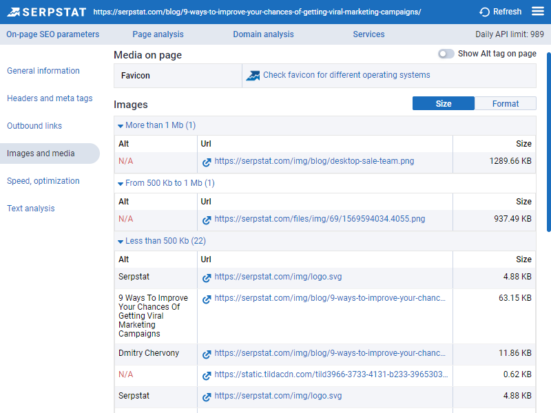551x413 pixels.
Task: Open external link icon for 1569594034.4055.png
Action: pos(207,220)
